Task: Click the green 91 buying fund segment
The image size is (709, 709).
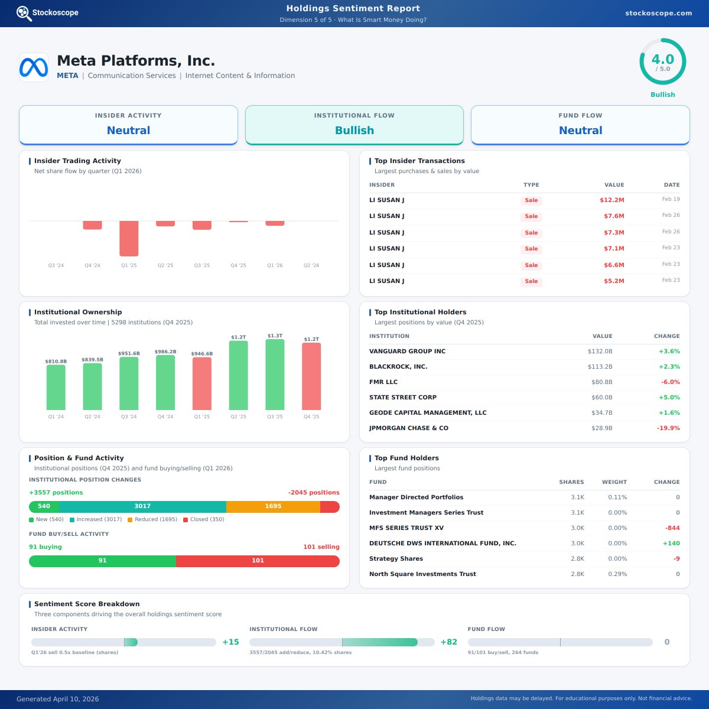Action: click(x=102, y=561)
